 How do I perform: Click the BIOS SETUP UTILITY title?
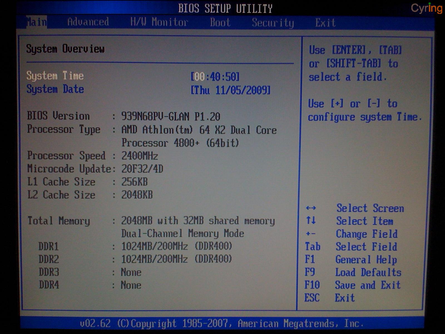pyautogui.click(x=225, y=9)
